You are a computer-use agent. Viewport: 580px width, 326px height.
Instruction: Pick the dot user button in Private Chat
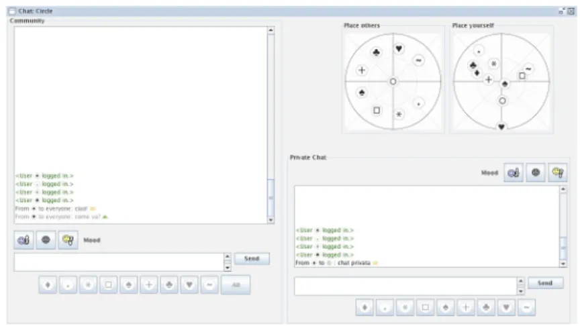[385, 307]
